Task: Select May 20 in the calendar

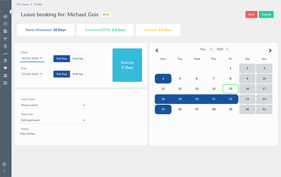Action: (197, 99)
